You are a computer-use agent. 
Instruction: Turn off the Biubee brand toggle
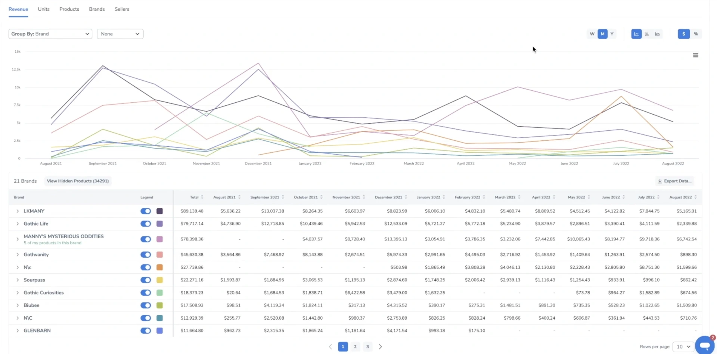[x=146, y=305]
